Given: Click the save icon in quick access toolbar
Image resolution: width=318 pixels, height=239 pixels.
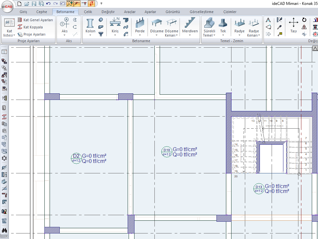Looking at the screenshot, I should 34,4.
